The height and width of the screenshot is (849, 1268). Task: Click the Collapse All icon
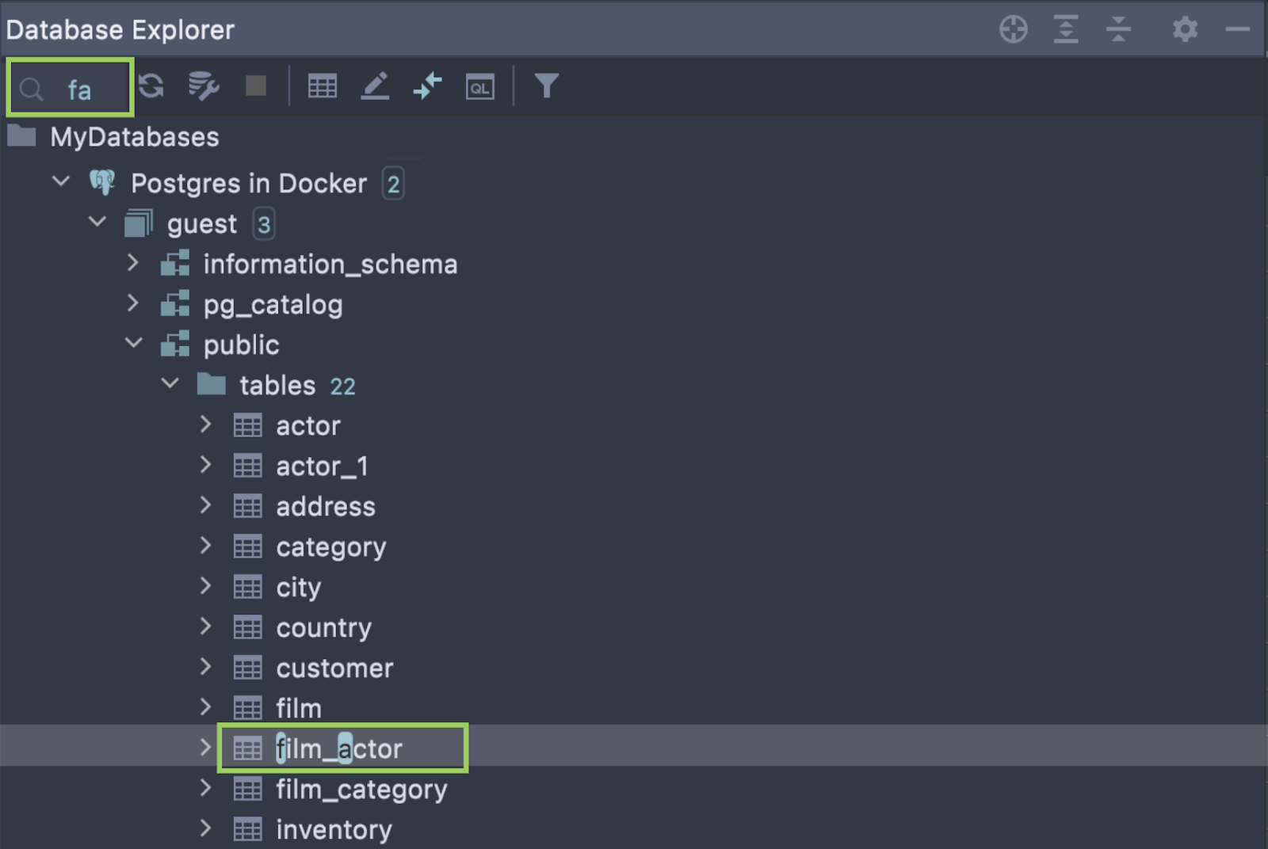[1118, 29]
